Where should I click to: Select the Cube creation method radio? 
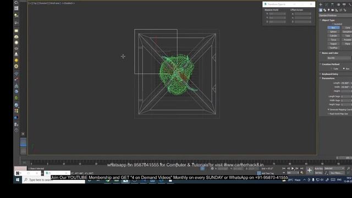[x=331, y=69]
